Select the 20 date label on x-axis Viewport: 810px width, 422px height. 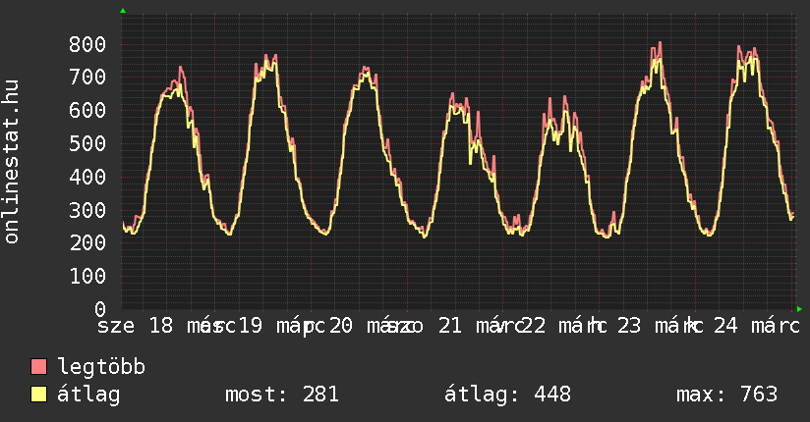[341, 326]
